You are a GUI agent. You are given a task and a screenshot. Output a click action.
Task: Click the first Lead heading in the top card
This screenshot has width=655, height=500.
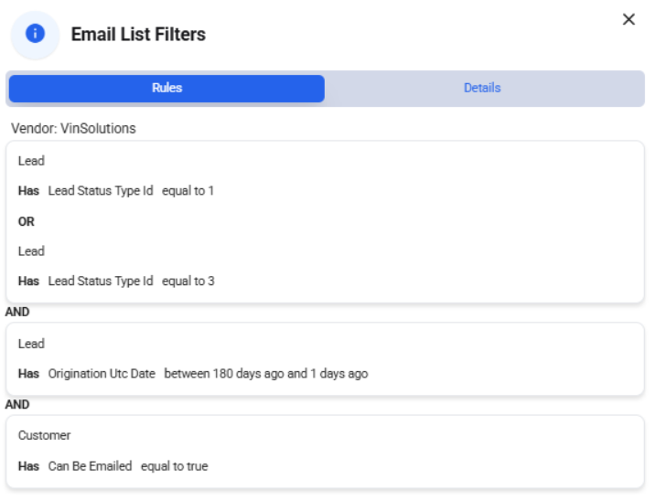tap(31, 161)
